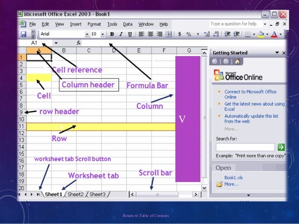Open the View menu

pyautogui.click(x=60, y=24)
